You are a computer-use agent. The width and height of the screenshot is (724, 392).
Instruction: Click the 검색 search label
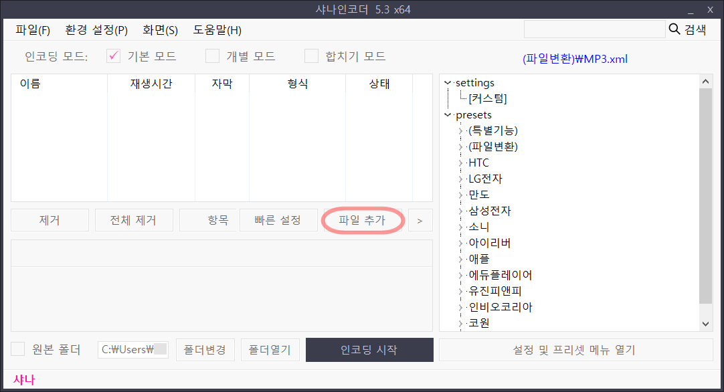pos(695,29)
